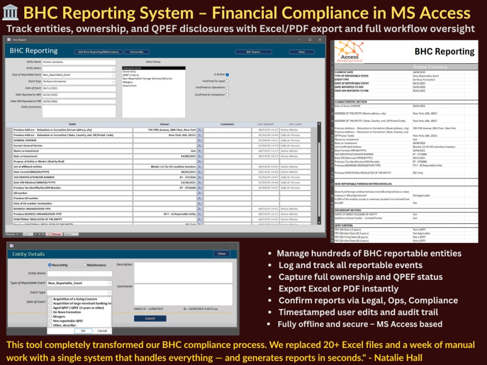The height and width of the screenshot is (365, 487).
Task: Clear the TAX IDENTIFICATION/EIN NUMBER answer
Action: coord(200,178)
